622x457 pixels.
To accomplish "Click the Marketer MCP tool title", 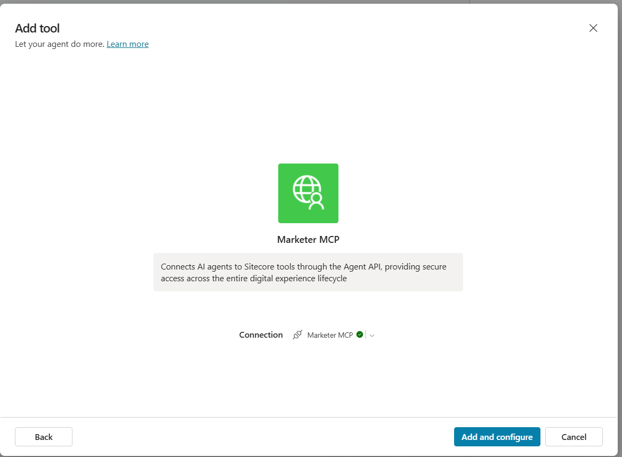I will 308,240.
